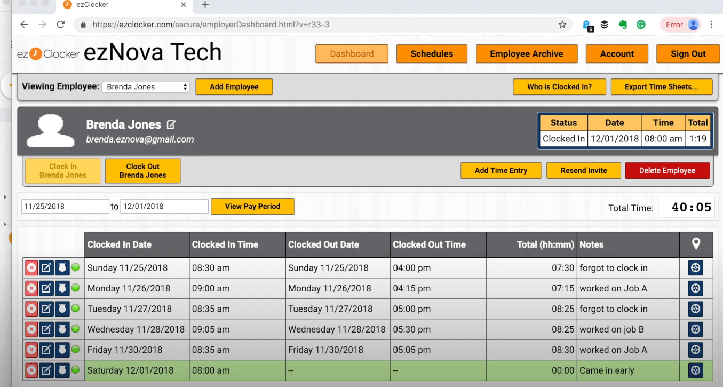Open the Viewing Employee dropdown
The image size is (723, 387).
145,86
